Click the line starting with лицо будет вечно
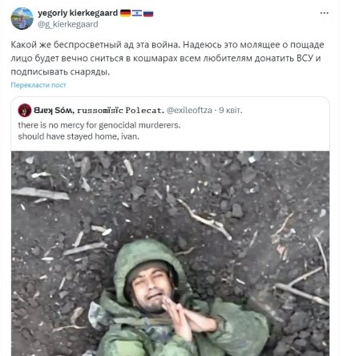The image size is (343, 356). 166,59
